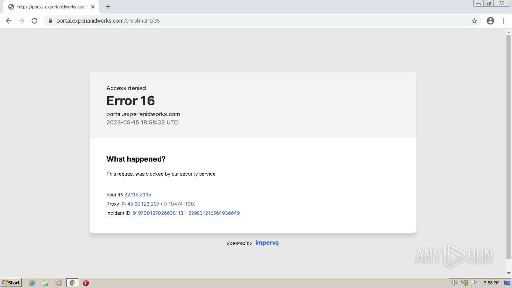The width and height of the screenshot is (512, 288).
Task: Reload the current page
Action: pyautogui.click(x=34, y=21)
